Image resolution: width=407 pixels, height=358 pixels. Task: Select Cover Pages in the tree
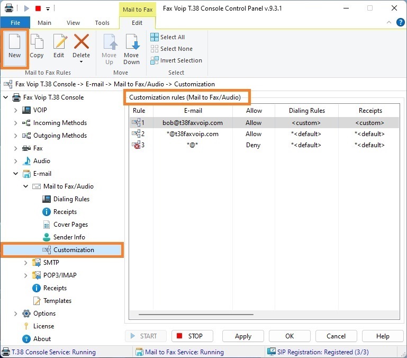[x=70, y=225]
